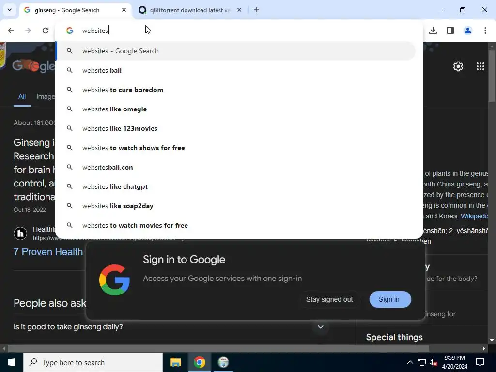Open the Chrome profile avatar
496x372 pixels.
[x=468, y=31]
